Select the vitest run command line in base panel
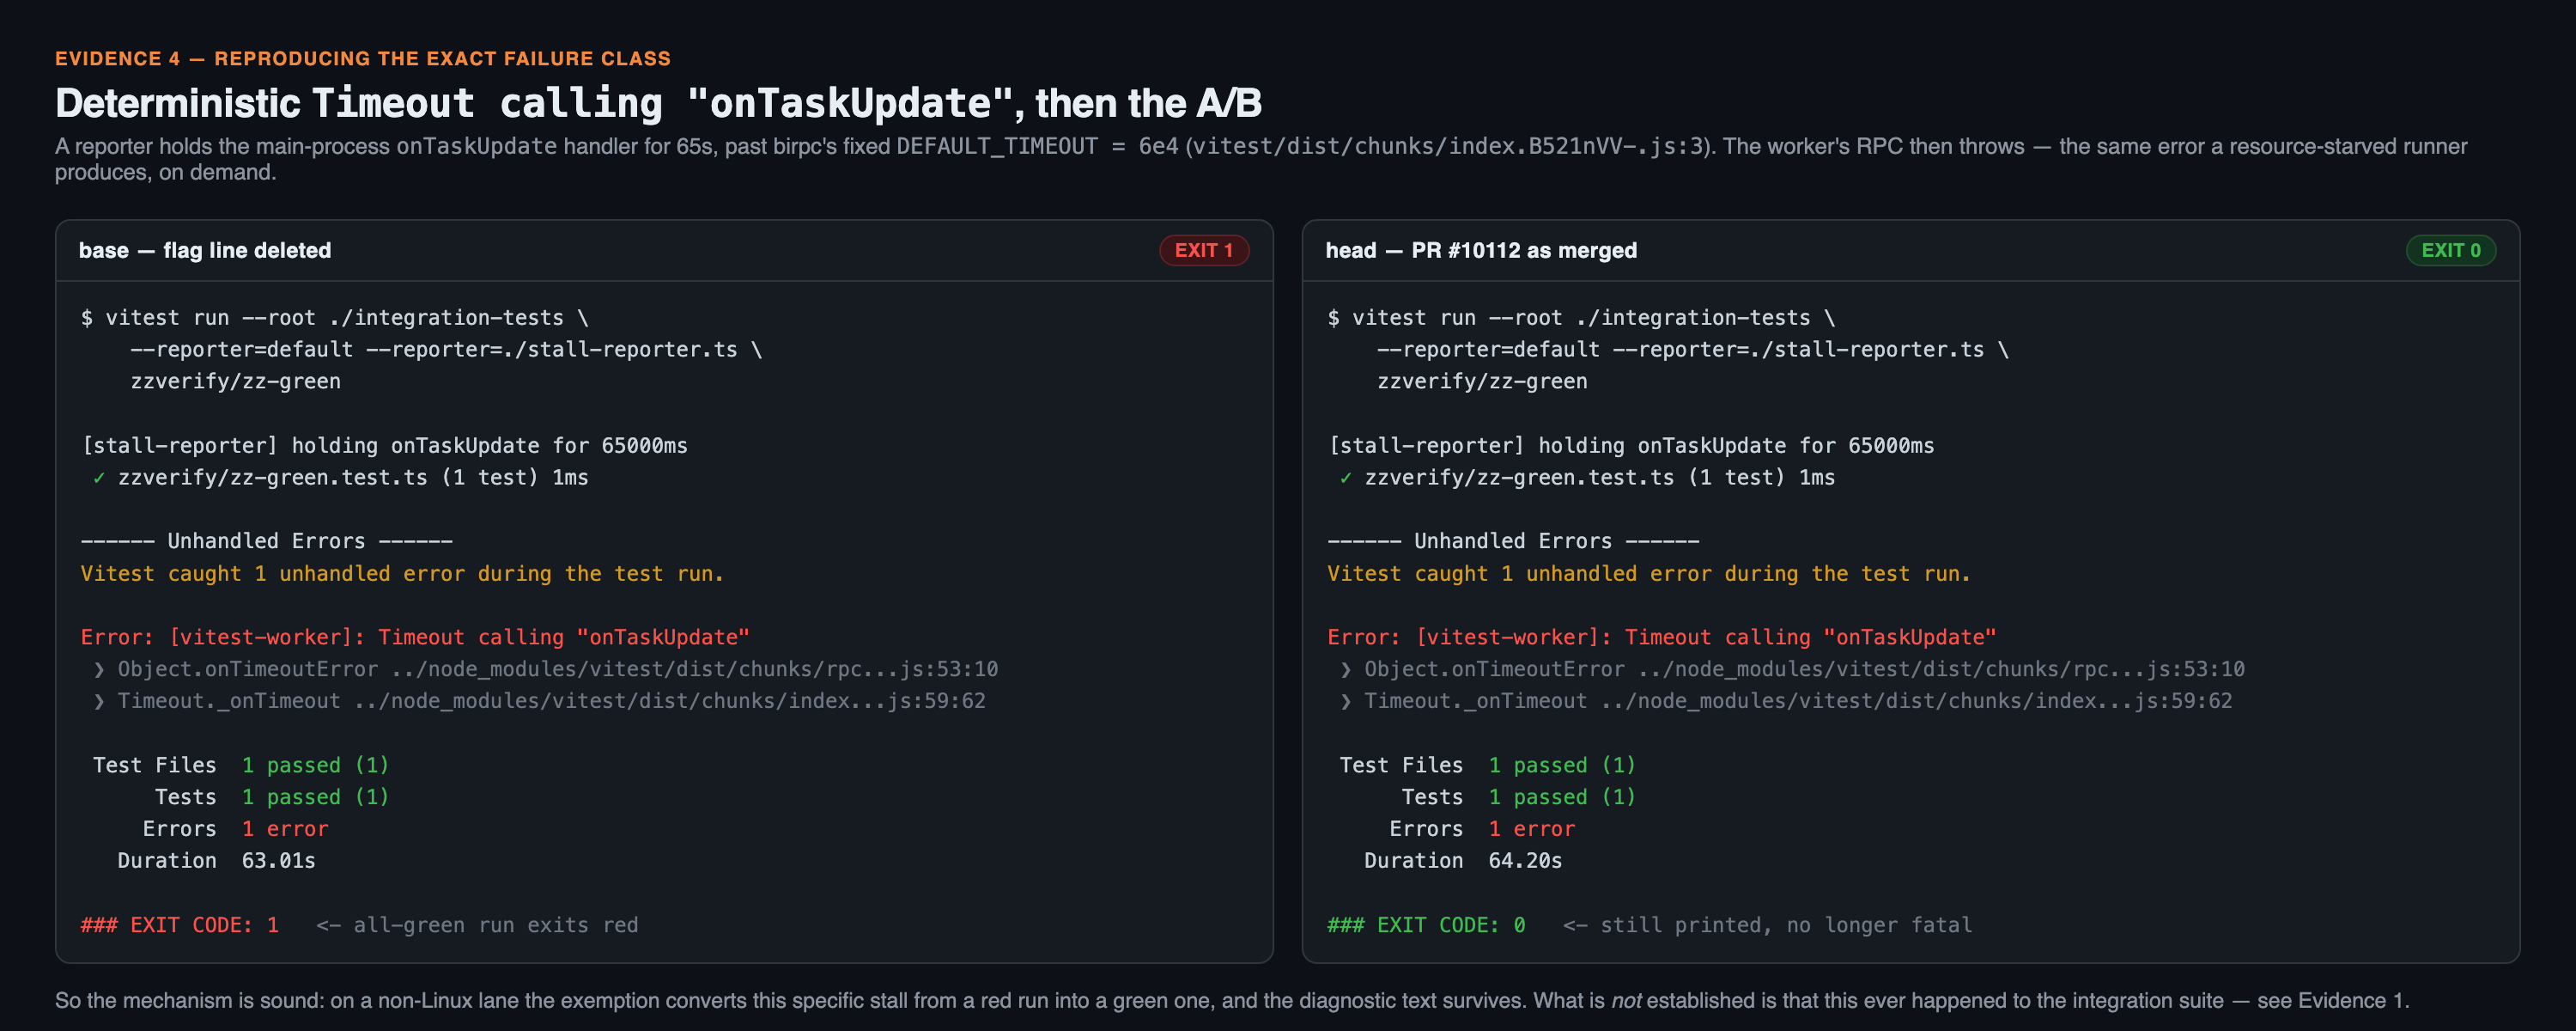This screenshot has height=1031, width=2576. click(x=335, y=317)
